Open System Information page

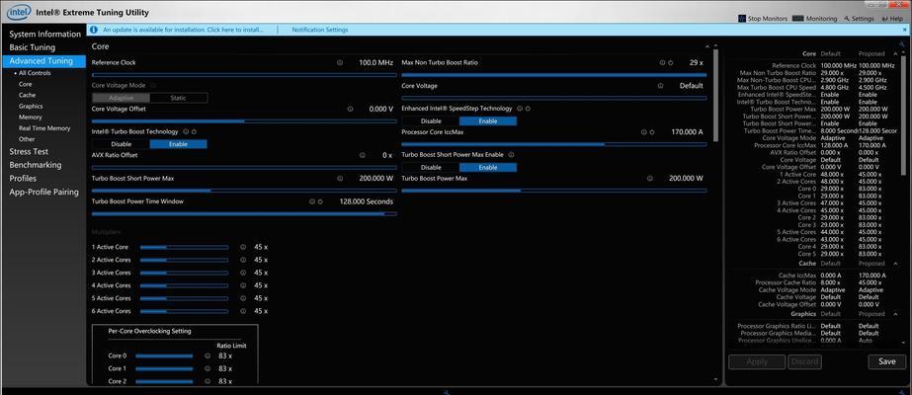tap(44, 35)
